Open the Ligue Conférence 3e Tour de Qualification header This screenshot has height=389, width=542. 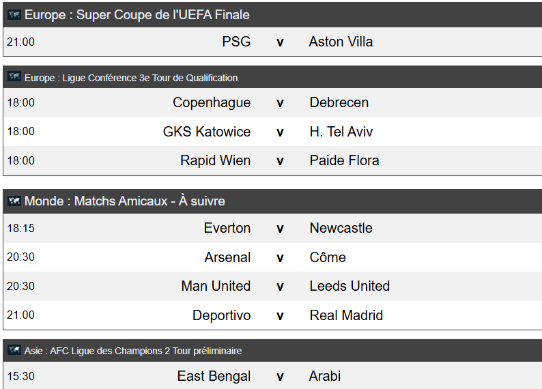point(131,78)
